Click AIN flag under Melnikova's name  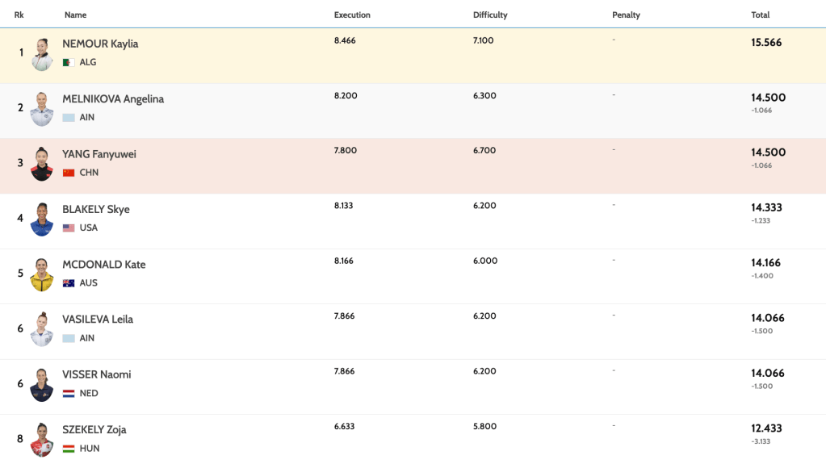(x=69, y=118)
